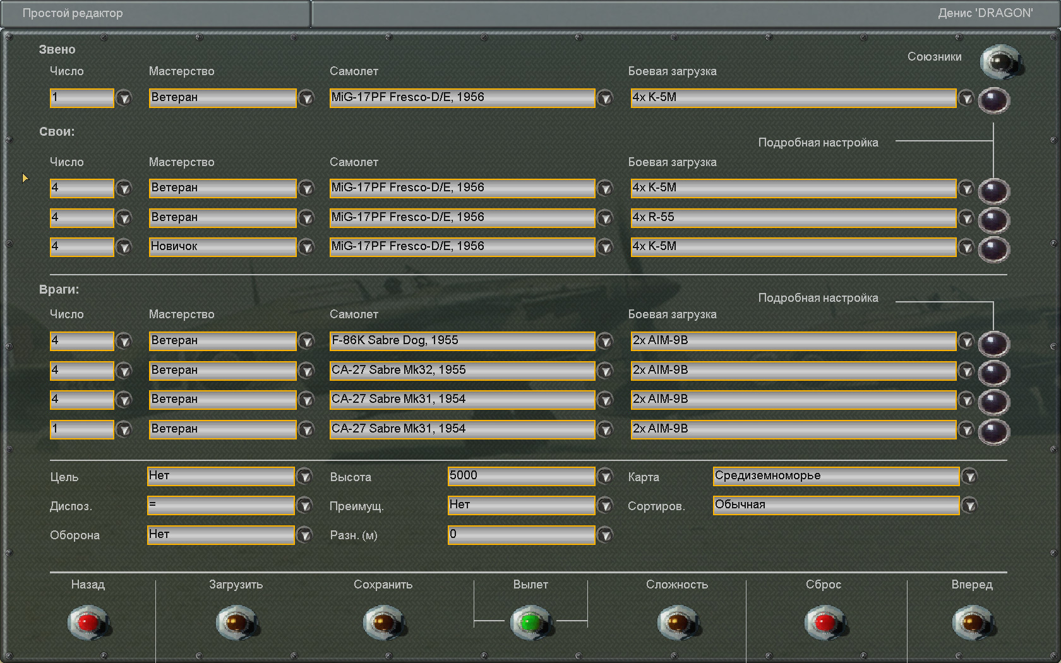Click the red Назад back button
This screenshot has height=663, width=1061.
coord(88,623)
